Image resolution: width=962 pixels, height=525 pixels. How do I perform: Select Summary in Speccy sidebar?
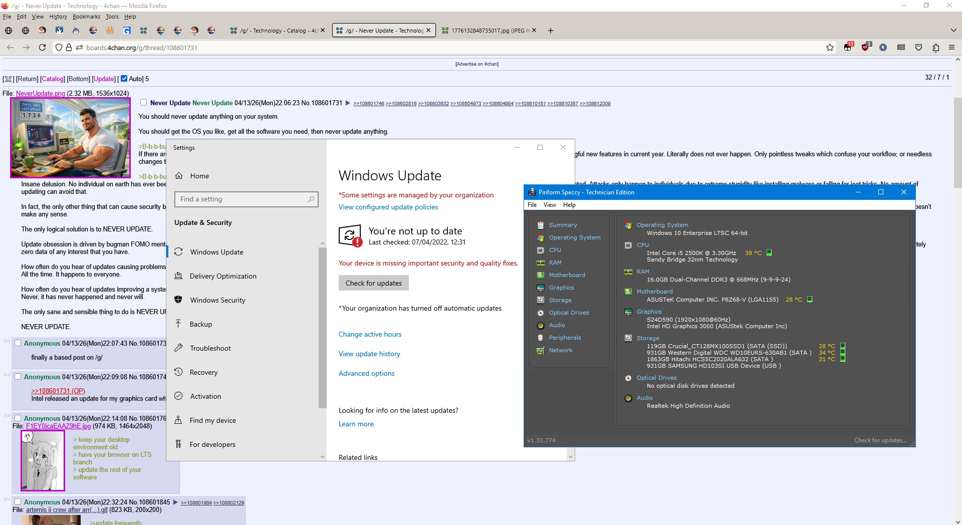563,225
